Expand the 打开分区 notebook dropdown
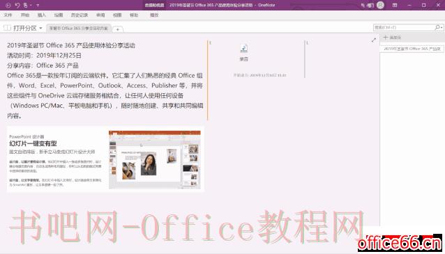The width and height of the screenshot is (445, 254). [40, 28]
